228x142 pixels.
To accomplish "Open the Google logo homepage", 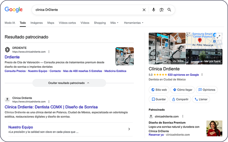I will click(14, 9).
